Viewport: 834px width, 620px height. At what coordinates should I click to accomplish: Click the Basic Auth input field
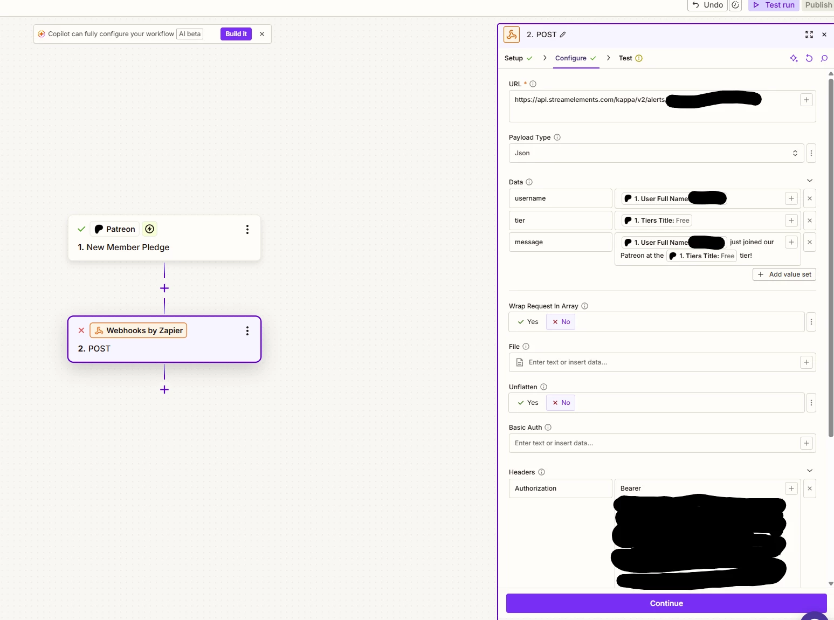tap(662, 443)
